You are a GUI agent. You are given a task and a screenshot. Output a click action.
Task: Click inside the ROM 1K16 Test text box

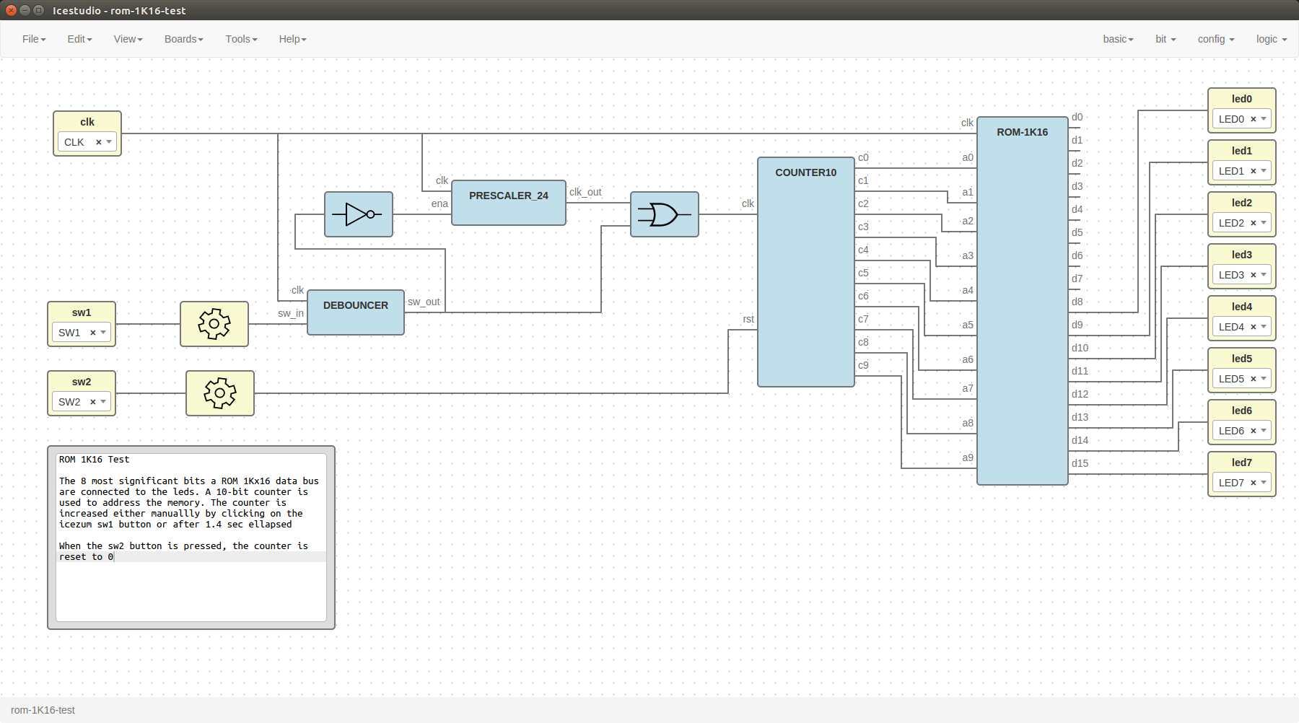click(191, 584)
